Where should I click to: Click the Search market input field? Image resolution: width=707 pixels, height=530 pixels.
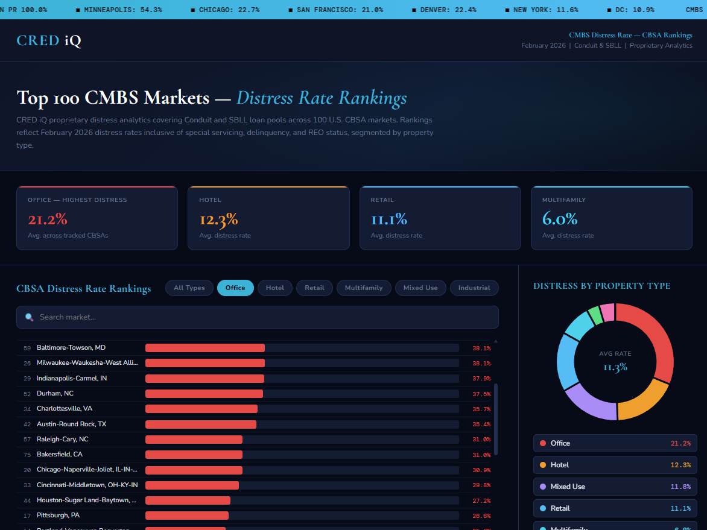click(265, 317)
